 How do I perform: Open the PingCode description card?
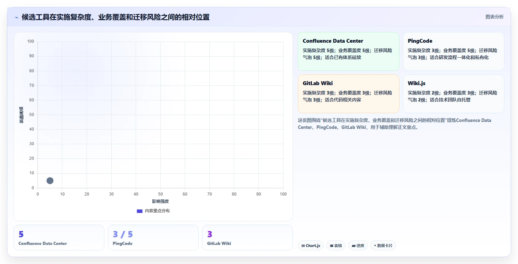pyautogui.click(x=453, y=51)
